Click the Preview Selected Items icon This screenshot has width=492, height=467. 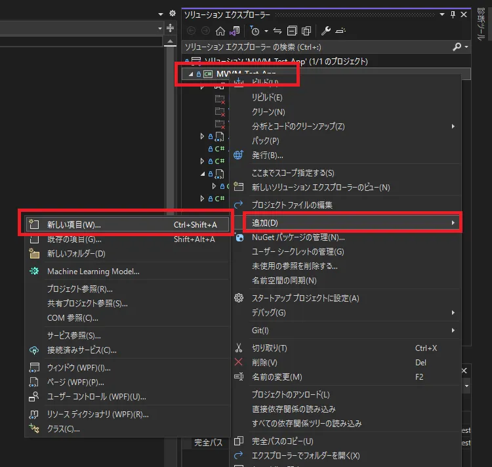click(340, 31)
